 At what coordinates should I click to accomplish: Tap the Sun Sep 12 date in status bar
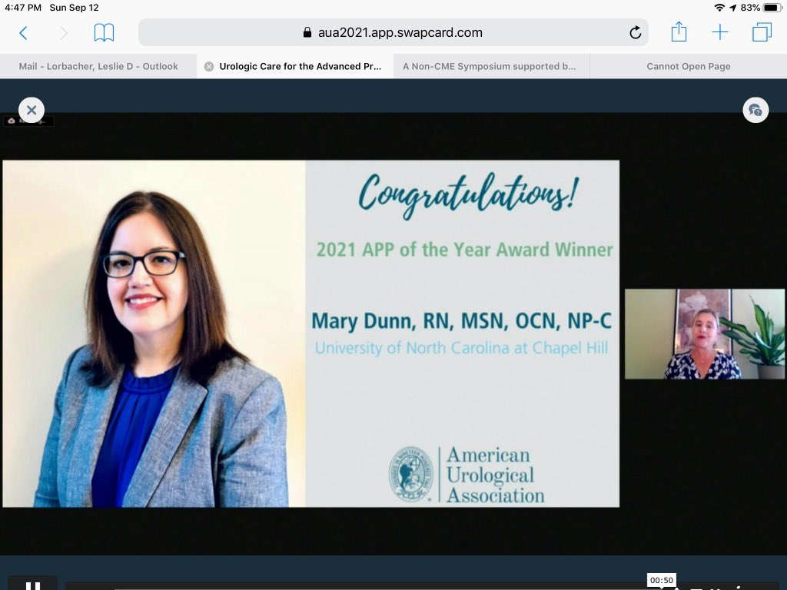75,8
